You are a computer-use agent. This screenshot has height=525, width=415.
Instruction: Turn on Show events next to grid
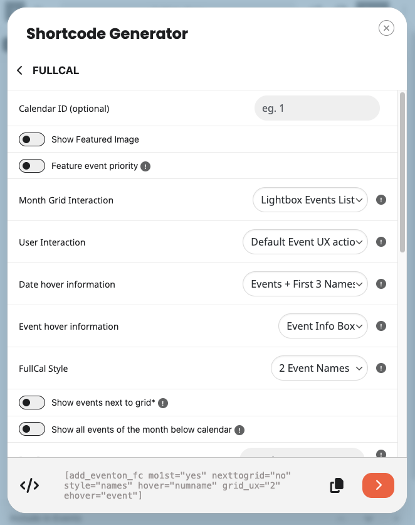[32, 403]
